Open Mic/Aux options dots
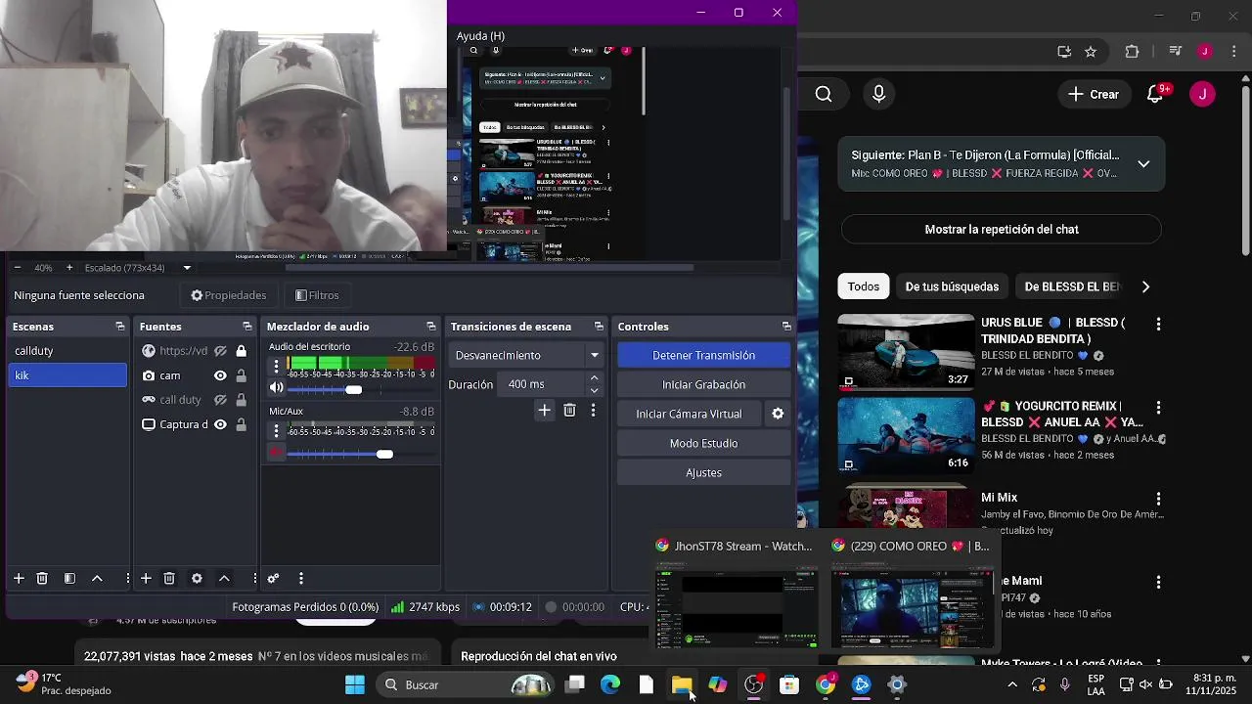 click(x=277, y=431)
